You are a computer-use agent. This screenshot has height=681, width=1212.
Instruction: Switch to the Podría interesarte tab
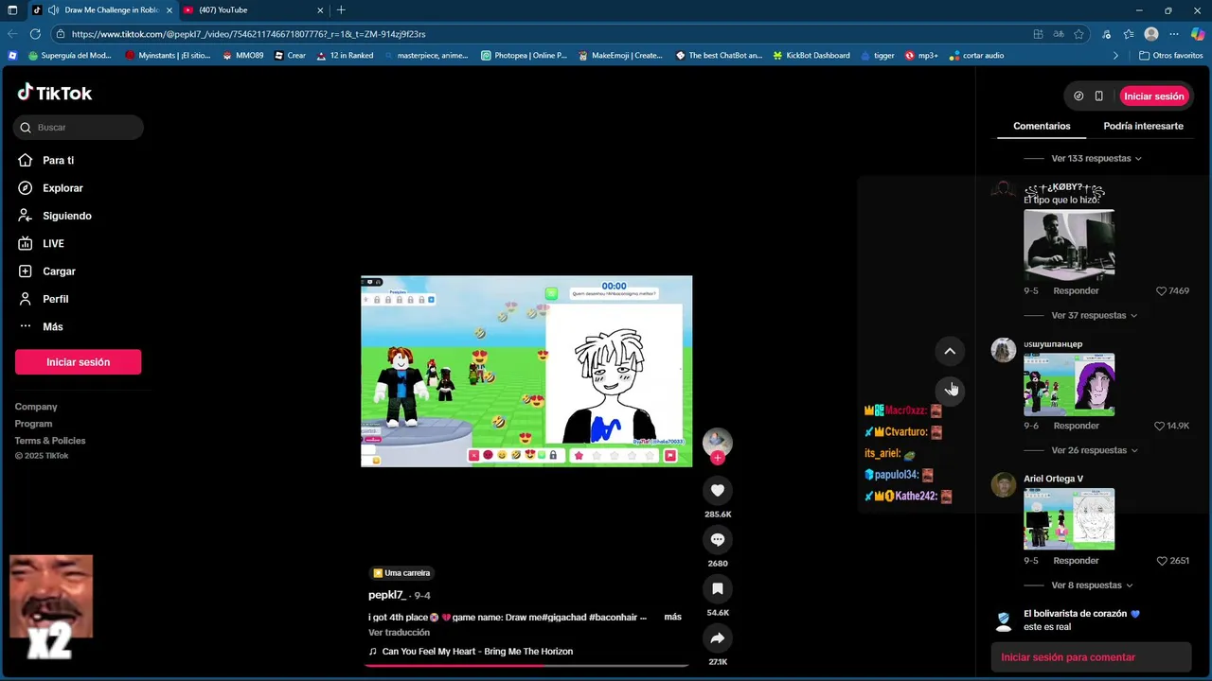pyautogui.click(x=1143, y=126)
